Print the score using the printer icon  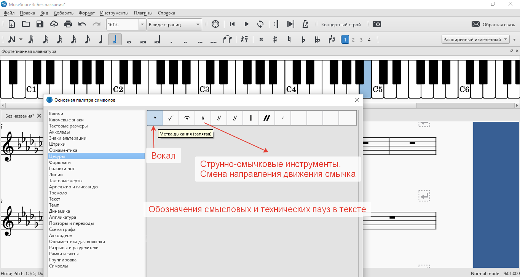pyautogui.click(x=68, y=24)
